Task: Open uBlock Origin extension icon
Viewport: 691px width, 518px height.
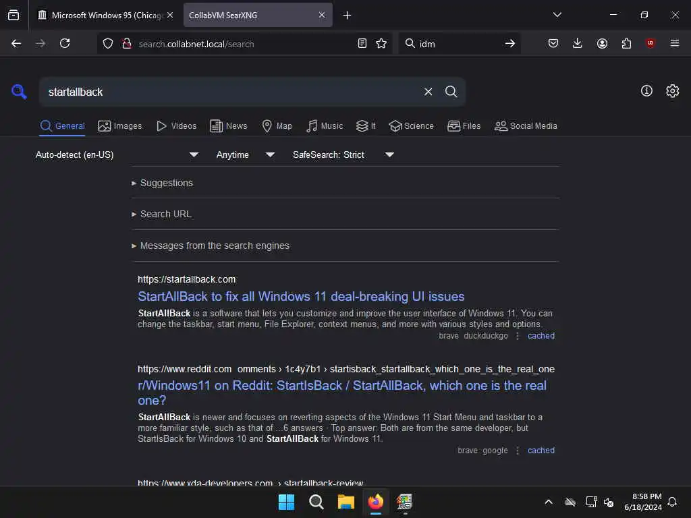Action: (x=651, y=43)
